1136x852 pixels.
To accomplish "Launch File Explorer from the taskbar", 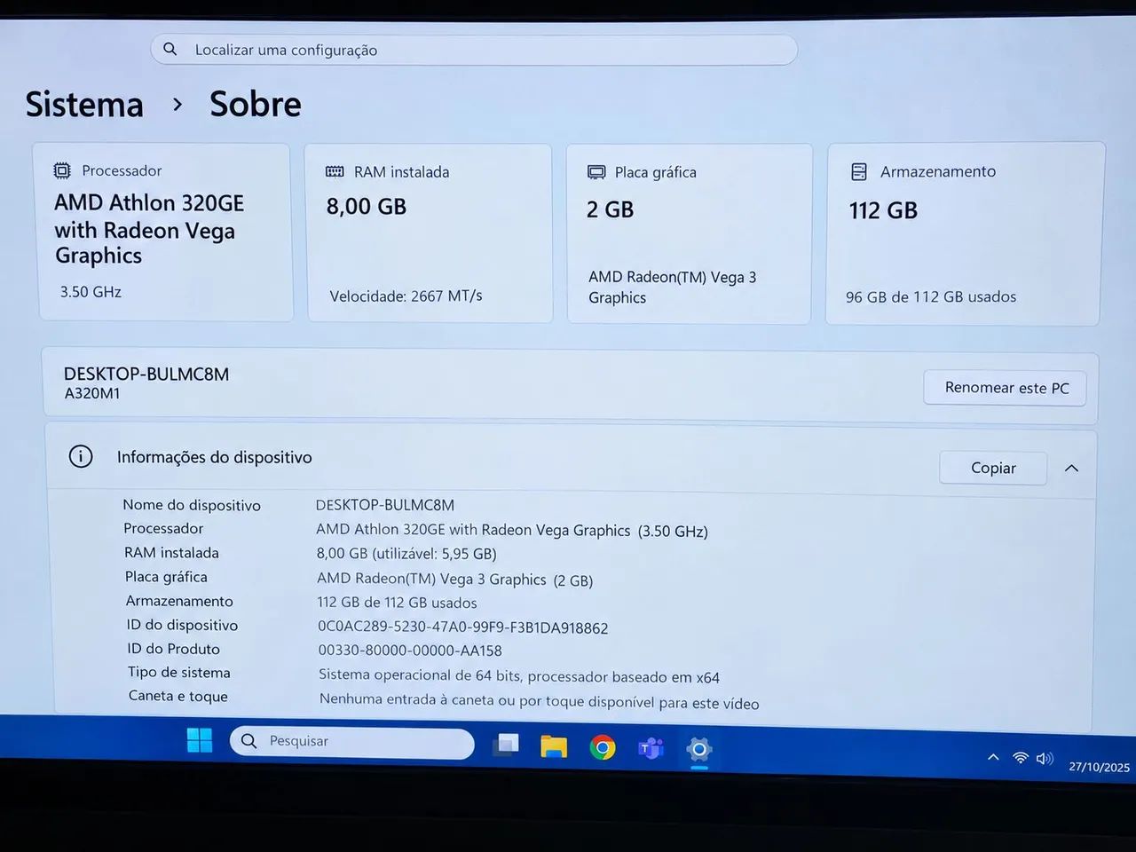I will pos(554,745).
